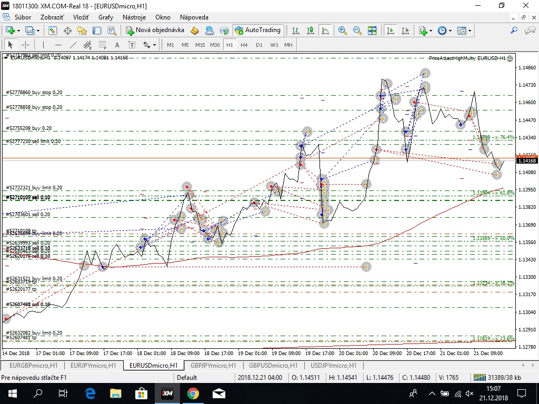Zoom out of the chart

tap(357, 31)
